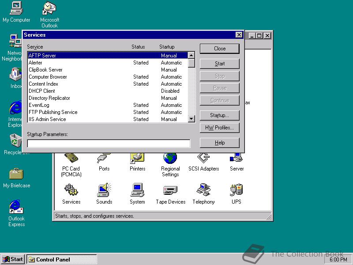353x265 pixels.
Task: Click the service list scroll down arrow
Action: 192,119
